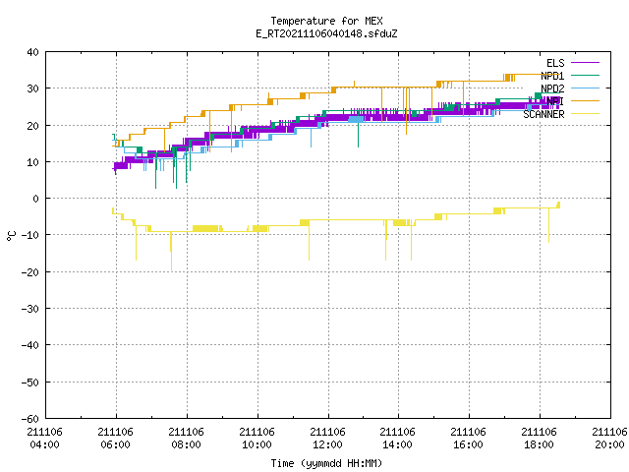Click the x-axis tick label 211106 08:00
Viewport: 629px width, 472px height.
tap(186, 439)
